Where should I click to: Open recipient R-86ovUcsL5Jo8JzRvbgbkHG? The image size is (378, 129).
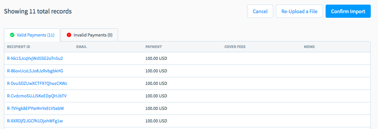(x=35, y=71)
